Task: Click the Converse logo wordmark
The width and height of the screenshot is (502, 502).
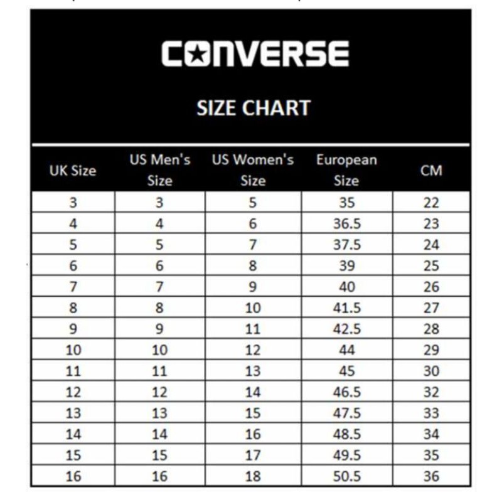Action: (x=254, y=55)
